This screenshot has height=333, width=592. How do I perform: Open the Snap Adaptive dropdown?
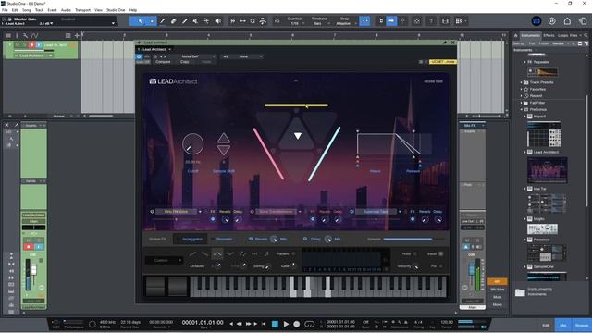tap(345, 21)
